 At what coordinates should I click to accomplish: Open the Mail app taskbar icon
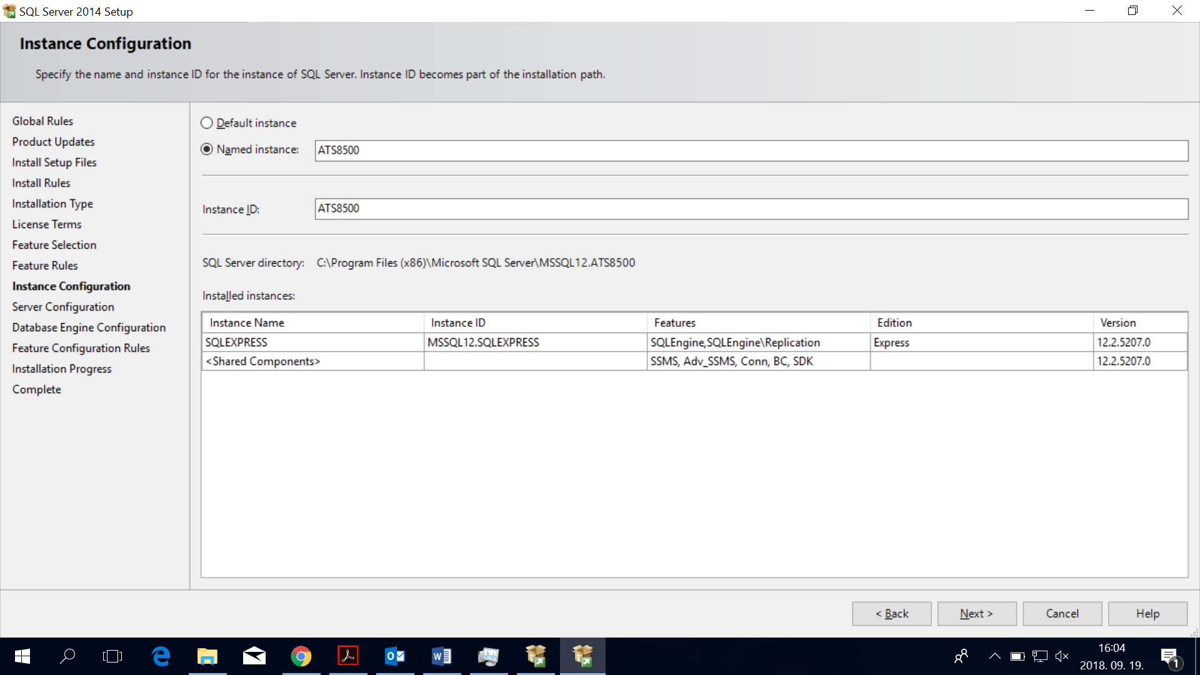coord(254,656)
